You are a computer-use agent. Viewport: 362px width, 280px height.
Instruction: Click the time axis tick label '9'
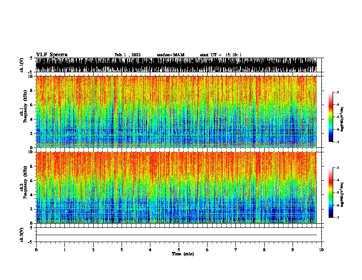click(293, 250)
